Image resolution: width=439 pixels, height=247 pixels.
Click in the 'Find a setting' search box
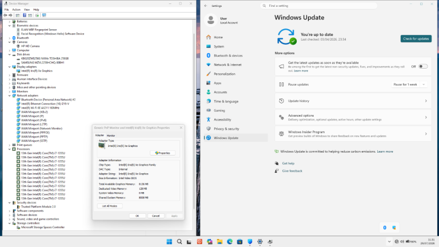coord(318,6)
